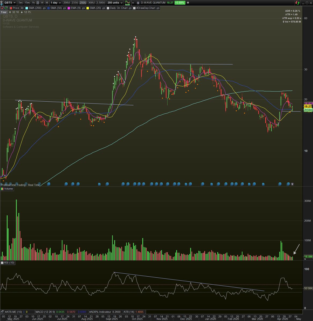The height and width of the screenshot is (321, 313).
Task: Toggle visibility of SMA (200)
Action: point(44,8)
